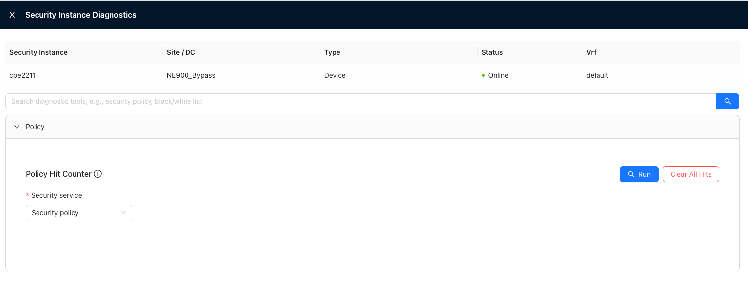Close the Security Instance Diagnostics panel
Image resolution: width=748 pixels, height=292 pixels.
pyautogui.click(x=12, y=15)
